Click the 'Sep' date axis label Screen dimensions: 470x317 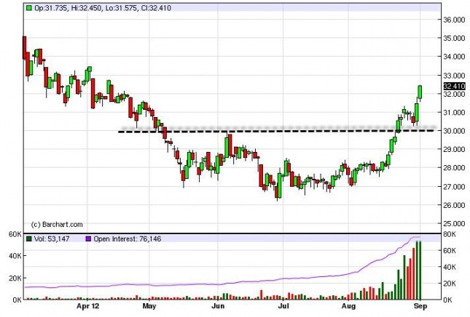pyautogui.click(x=420, y=306)
